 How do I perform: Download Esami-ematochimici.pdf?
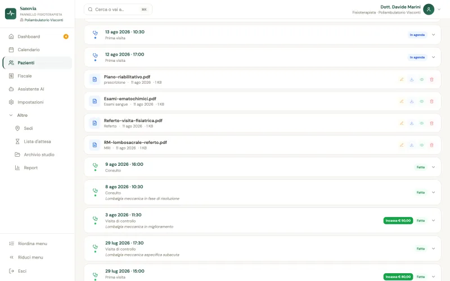(412, 101)
